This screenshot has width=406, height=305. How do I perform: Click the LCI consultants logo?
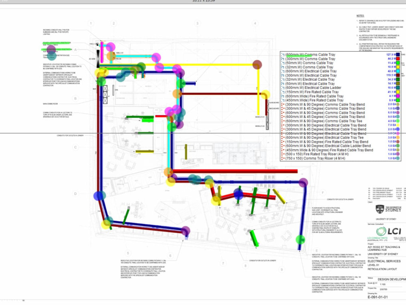pos(389,231)
